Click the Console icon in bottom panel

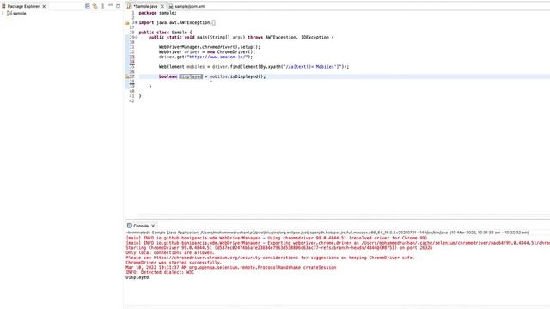(130, 226)
